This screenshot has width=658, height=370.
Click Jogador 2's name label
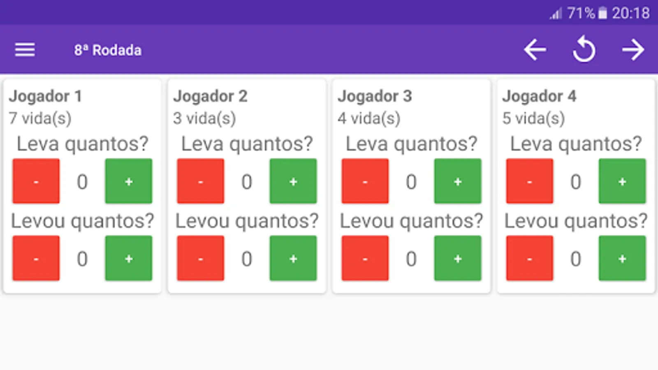point(211,96)
